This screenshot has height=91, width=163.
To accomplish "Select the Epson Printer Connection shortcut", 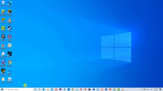I will pos(3,63).
